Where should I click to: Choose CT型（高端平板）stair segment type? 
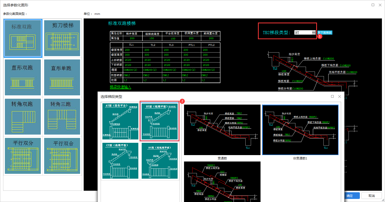coord(120,161)
